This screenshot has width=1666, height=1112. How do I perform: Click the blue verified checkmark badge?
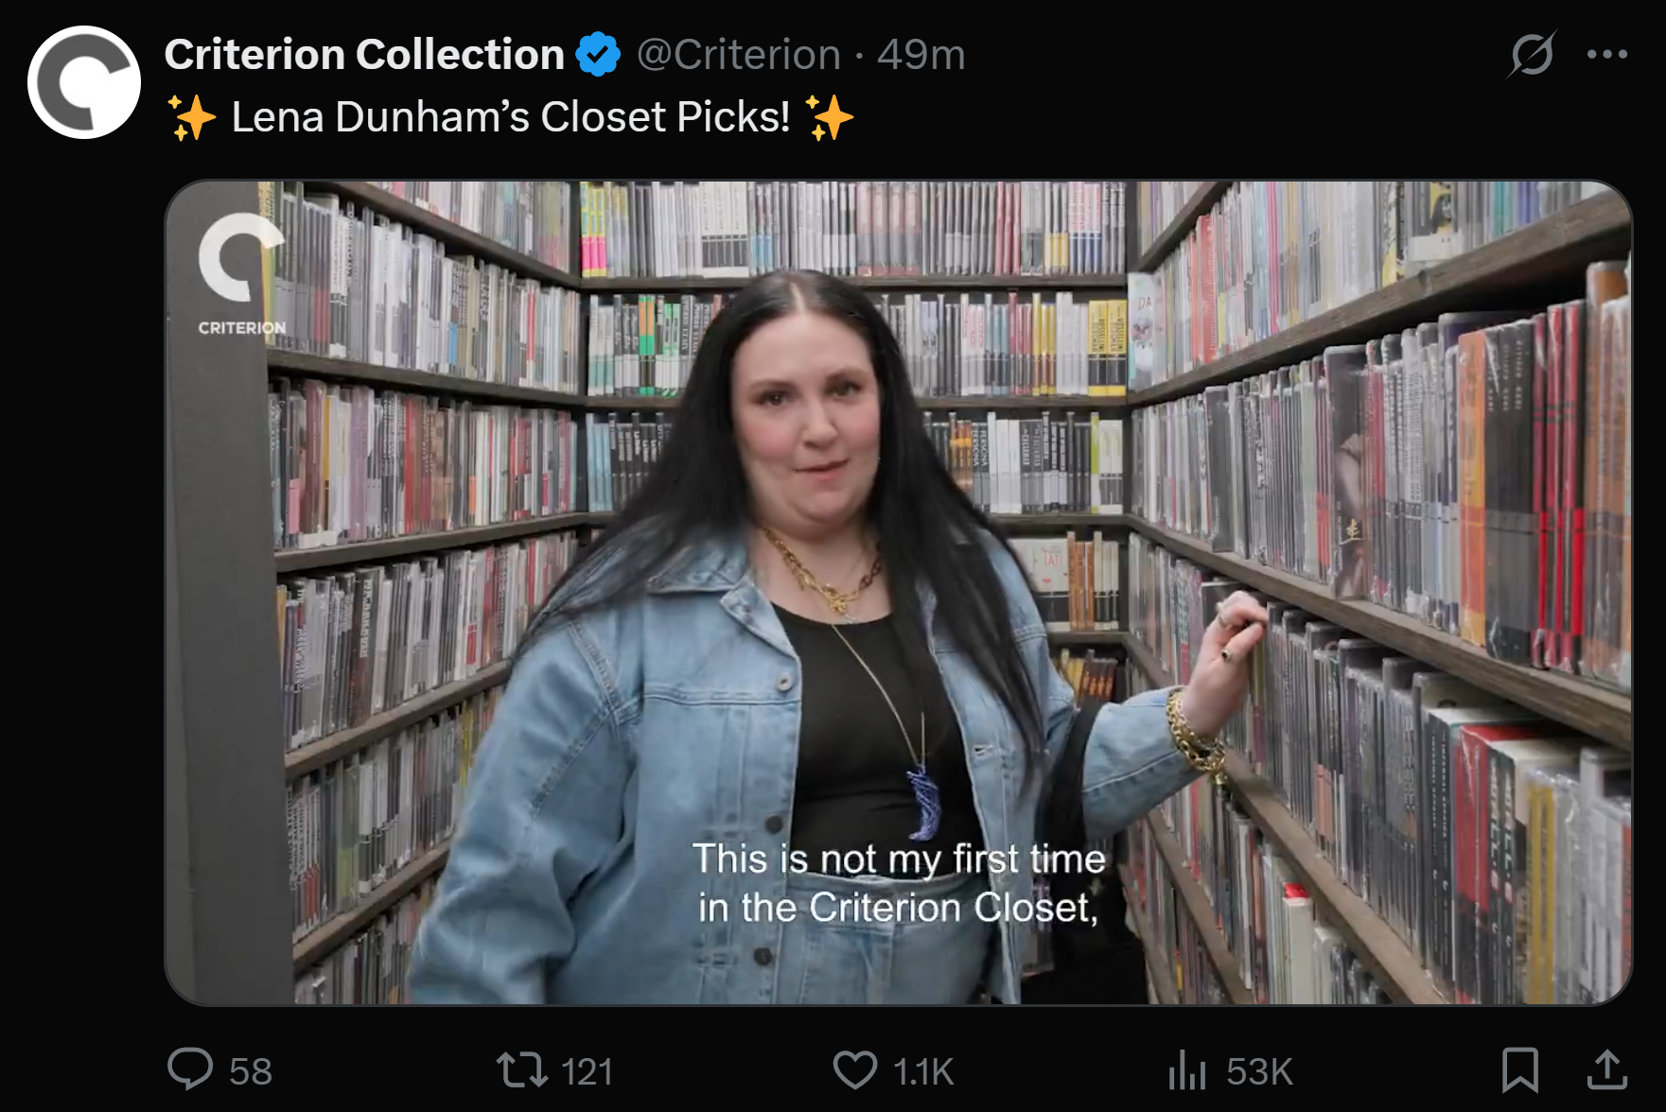(x=599, y=55)
